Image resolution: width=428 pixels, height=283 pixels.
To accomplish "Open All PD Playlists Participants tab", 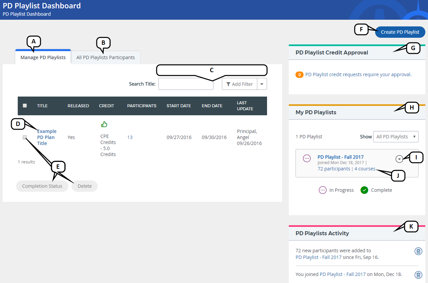I will pyautogui.click(x=105, y=57).
